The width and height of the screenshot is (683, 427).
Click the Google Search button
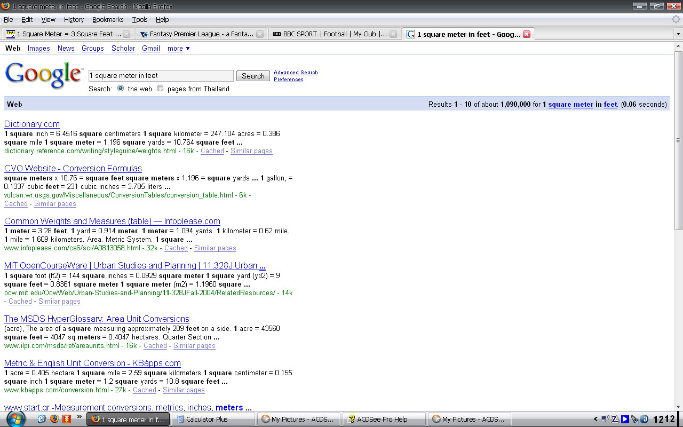[253, 76]
